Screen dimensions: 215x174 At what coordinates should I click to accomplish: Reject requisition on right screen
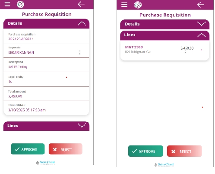tap(184, 151)
